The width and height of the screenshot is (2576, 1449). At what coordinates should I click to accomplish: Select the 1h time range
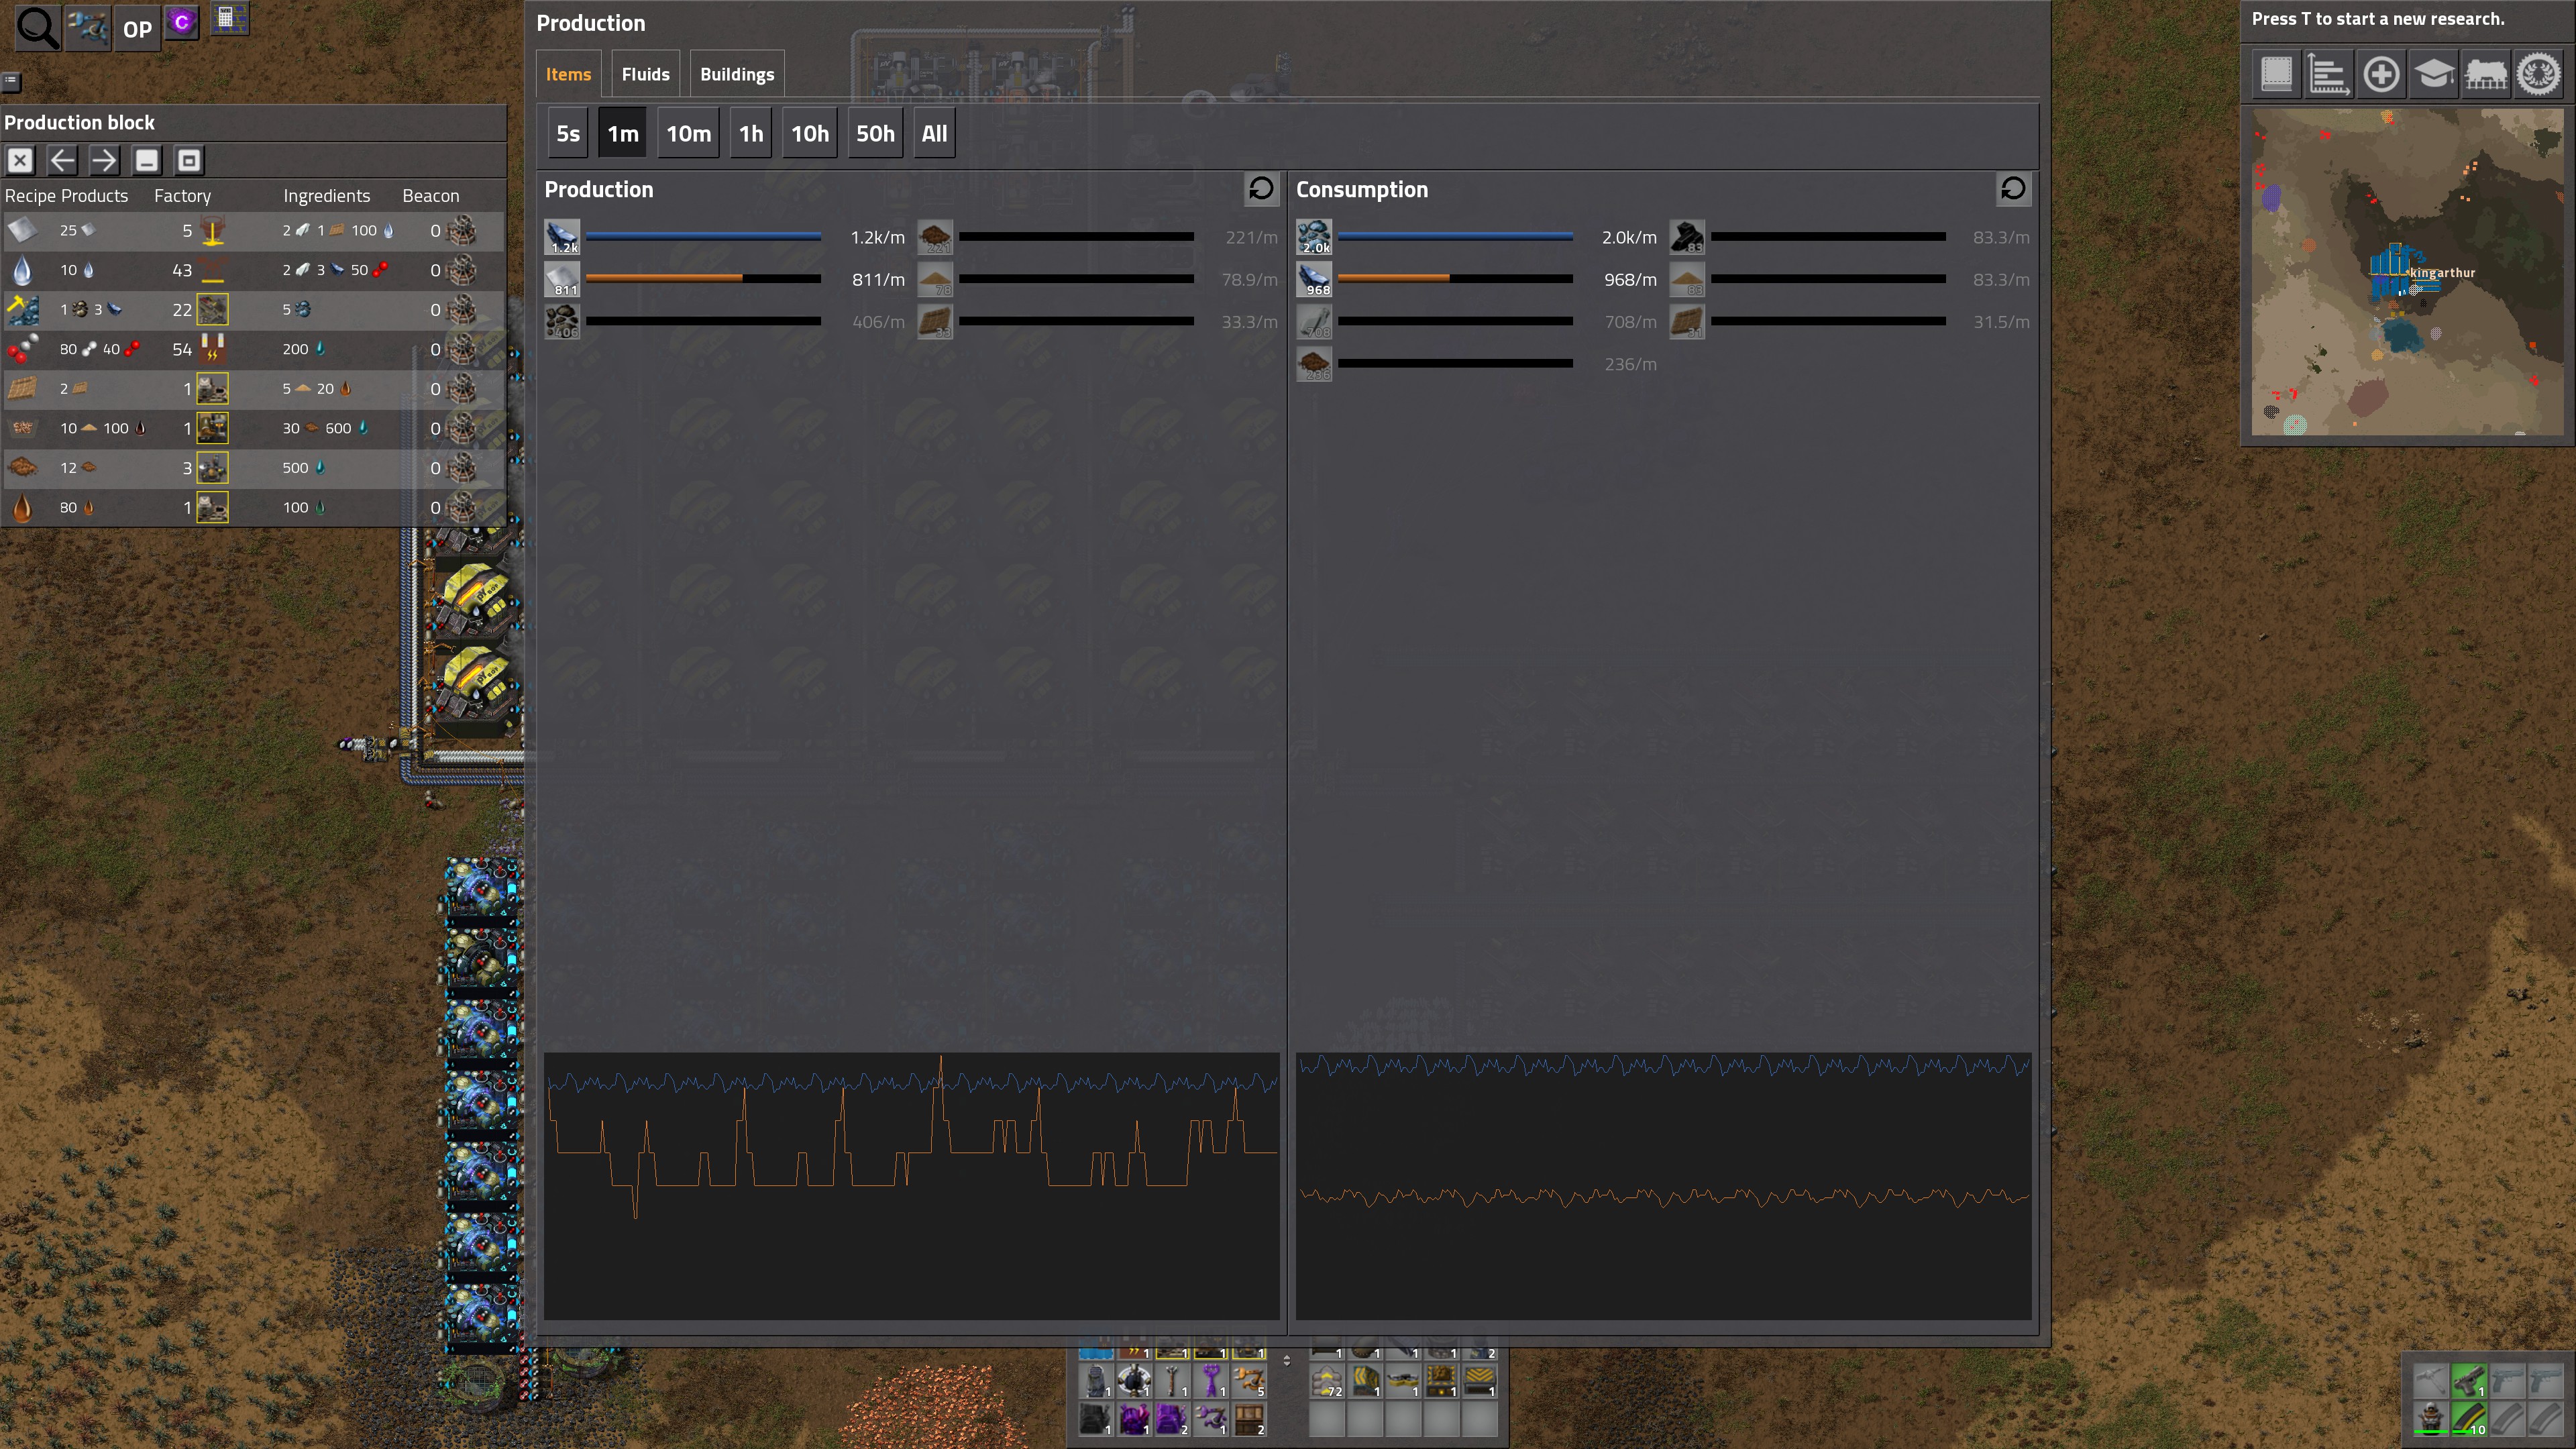tap(751, 133)
